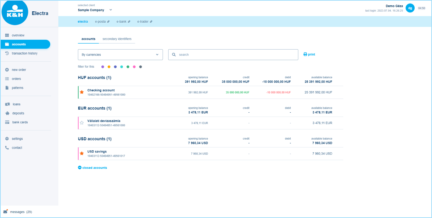The width and height of the screenshot is (432, 218).
Task: Open the messages envelope icon
Action: [5, 211]
